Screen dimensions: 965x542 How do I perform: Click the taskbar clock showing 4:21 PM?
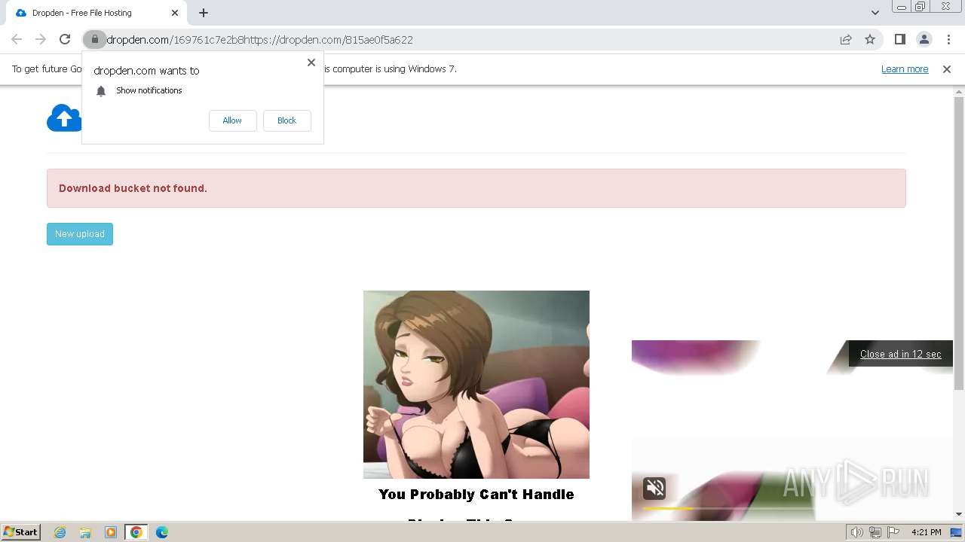pyautogui.click(x=926, y=532)
